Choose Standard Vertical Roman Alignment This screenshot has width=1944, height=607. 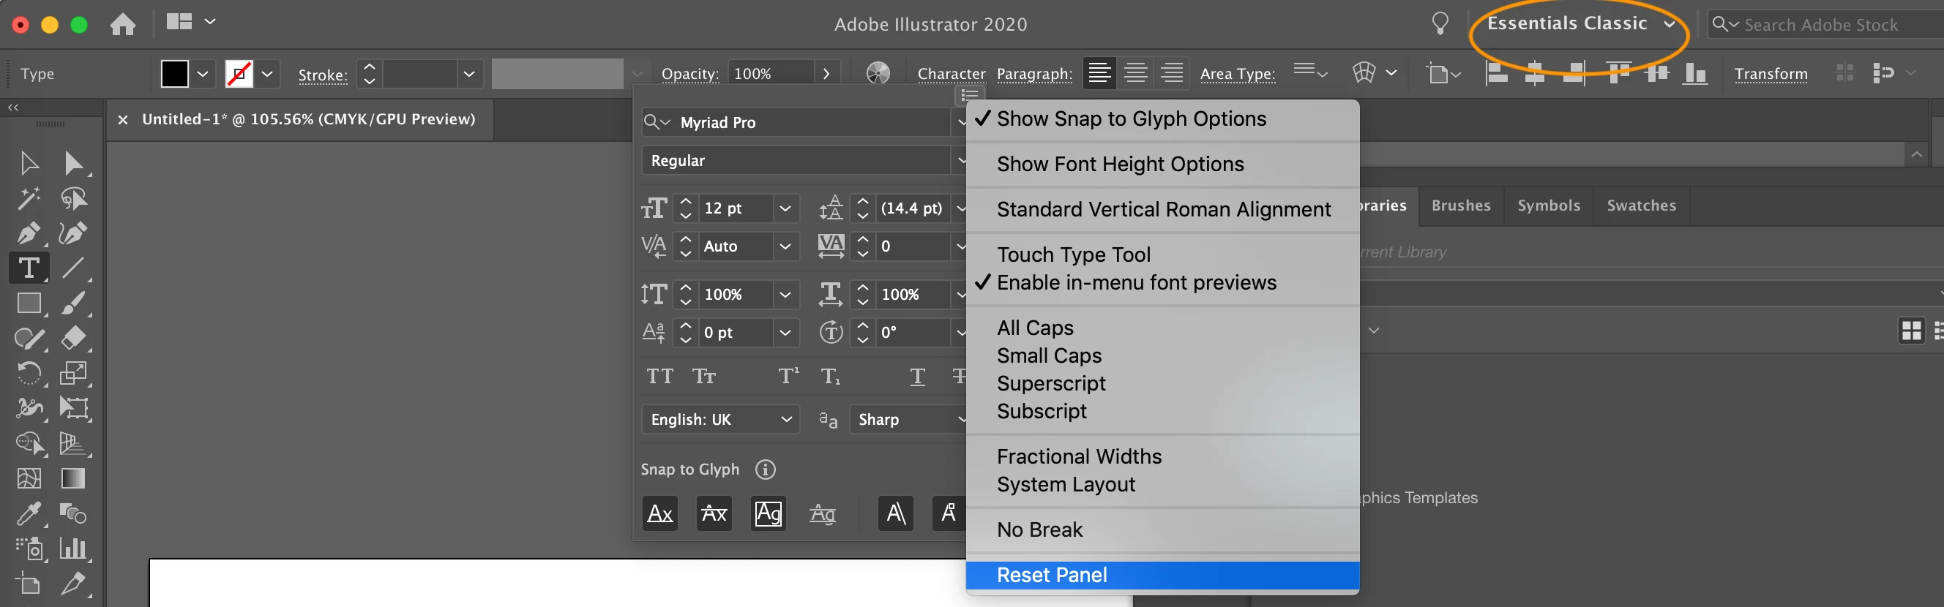click(x=1162, y=209)
